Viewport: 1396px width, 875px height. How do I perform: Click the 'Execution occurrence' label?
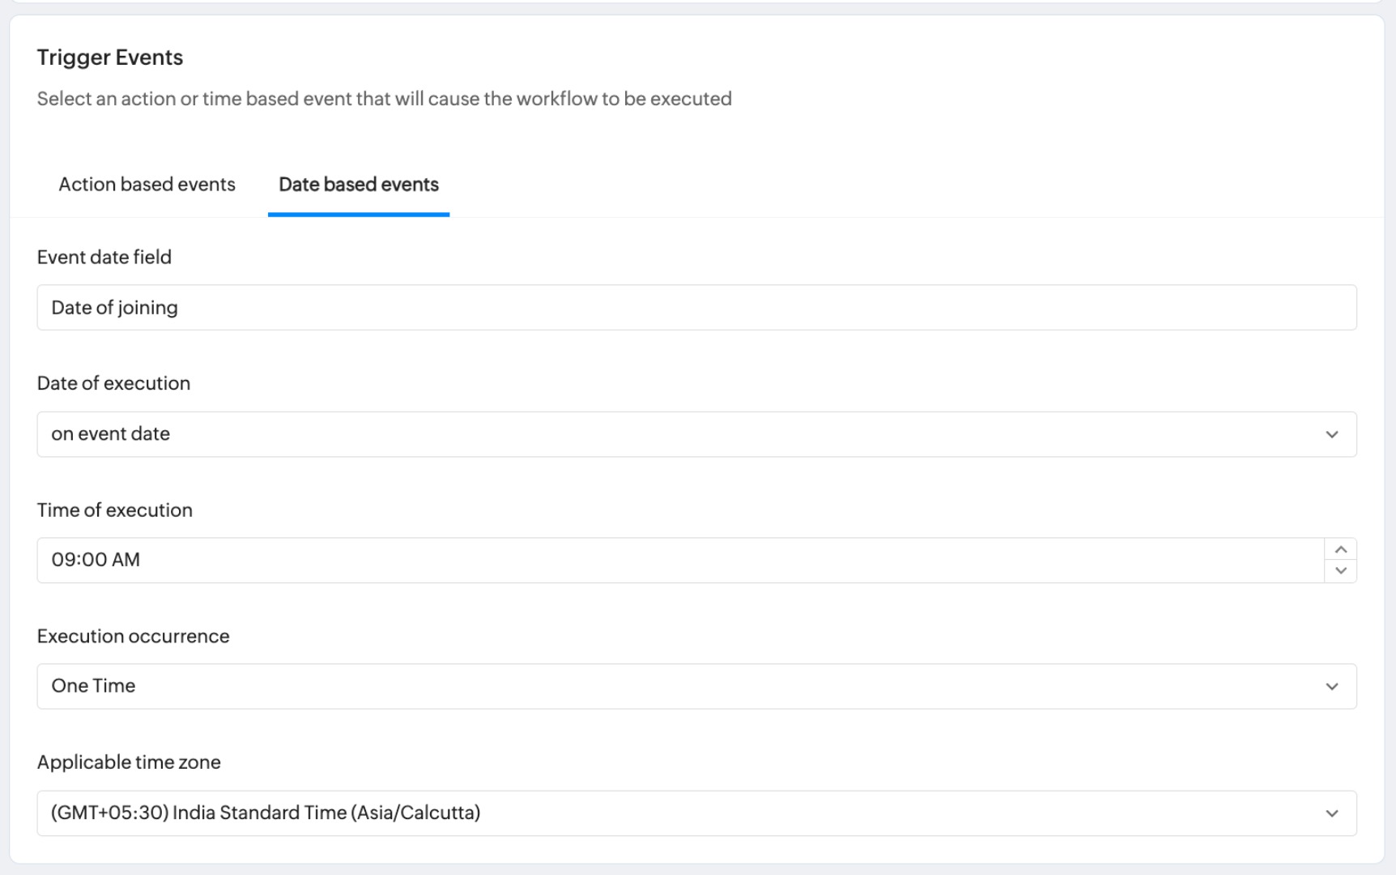click(134, 637)
